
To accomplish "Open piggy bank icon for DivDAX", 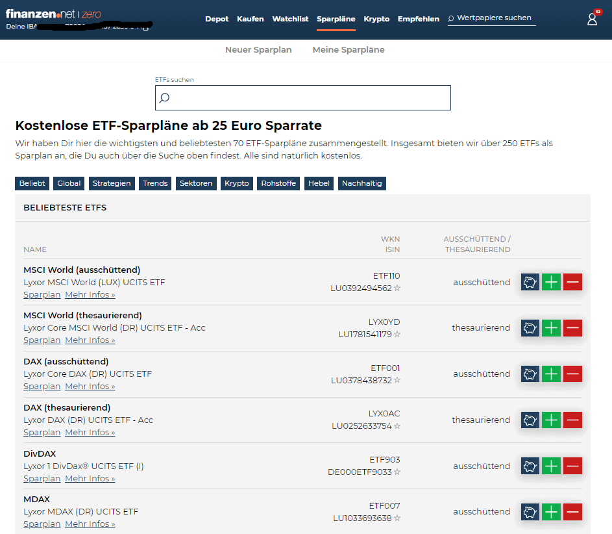I will (530, 466).
